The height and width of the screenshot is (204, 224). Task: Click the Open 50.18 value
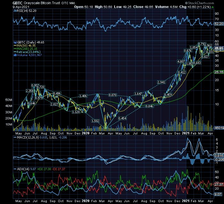tap(84, 7)
